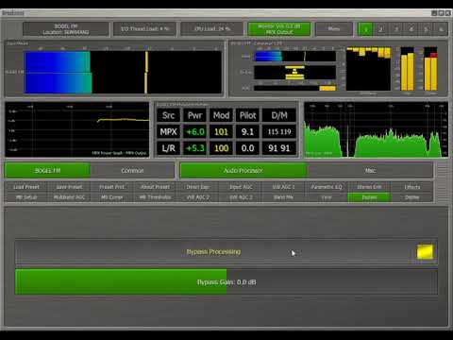Open the Band Mix page

(x=283, y=197)
